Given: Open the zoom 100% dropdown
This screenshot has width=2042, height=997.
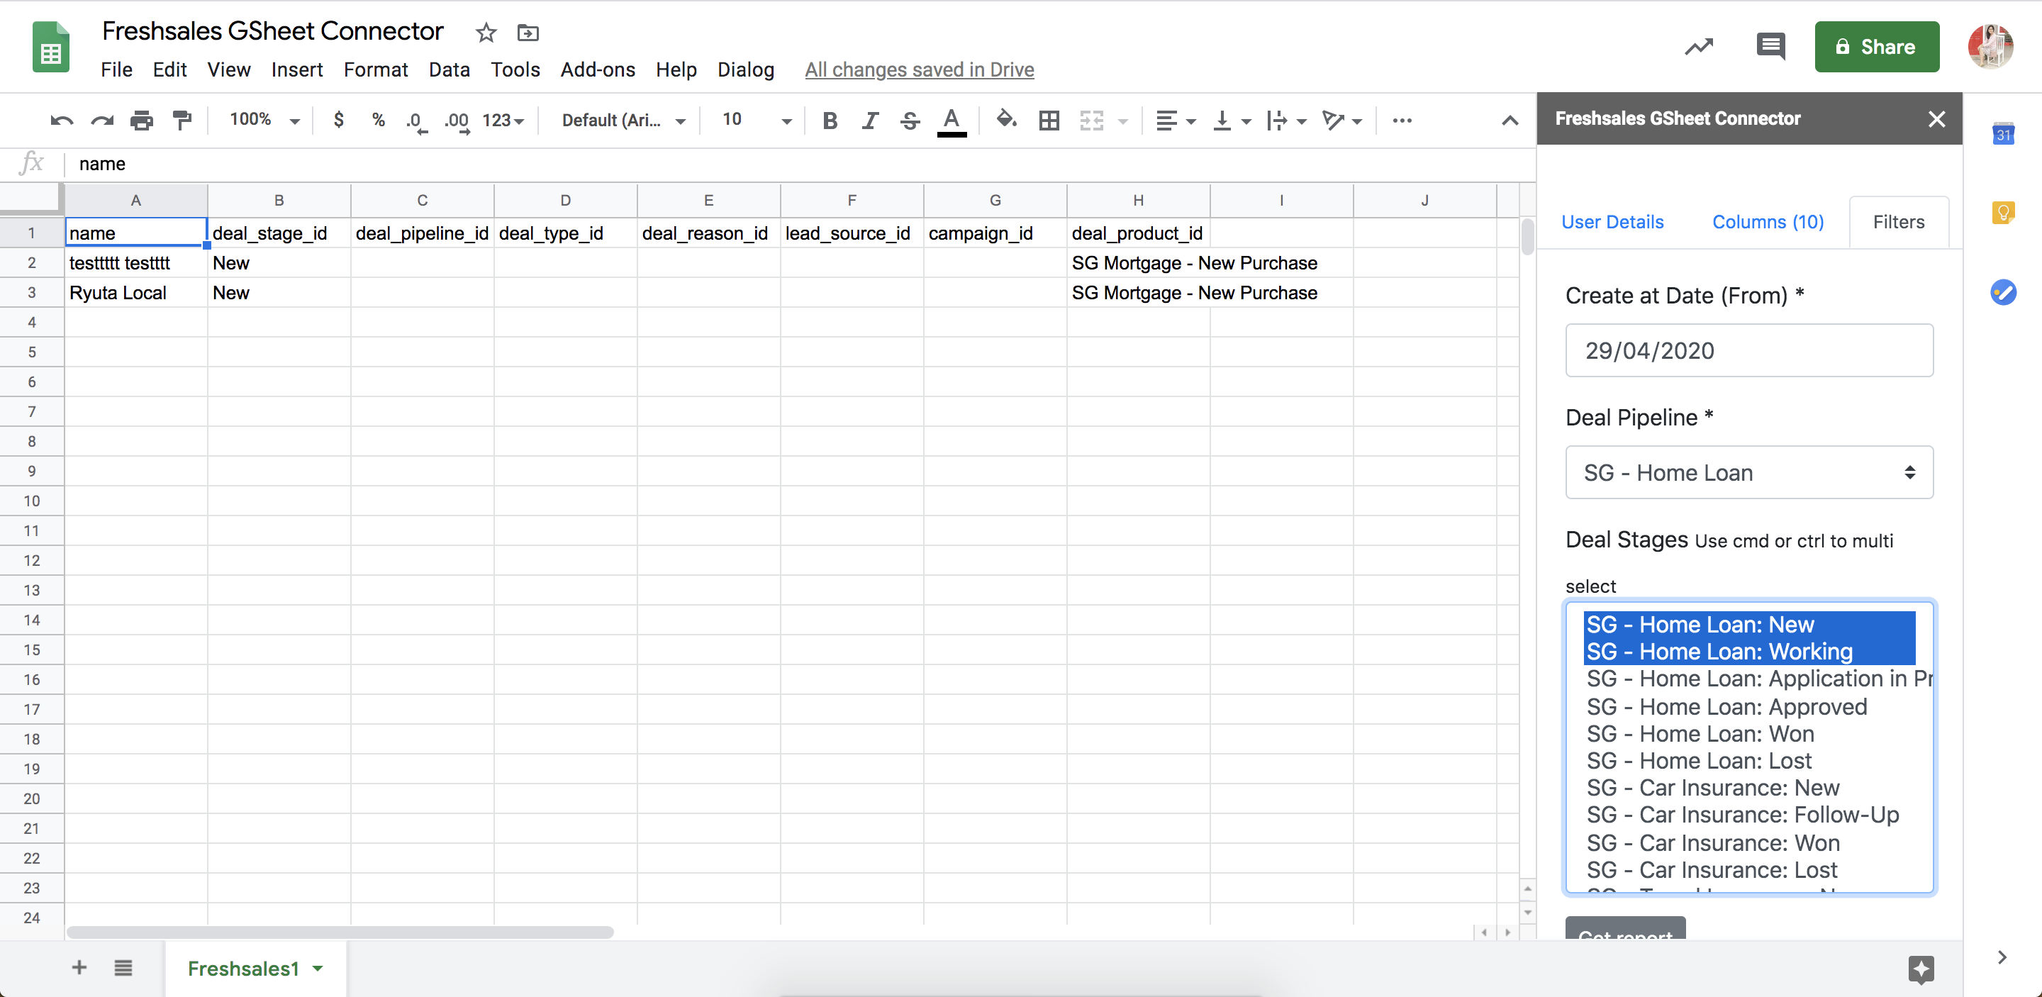Looking at the screenshot, I should (264, 120).
